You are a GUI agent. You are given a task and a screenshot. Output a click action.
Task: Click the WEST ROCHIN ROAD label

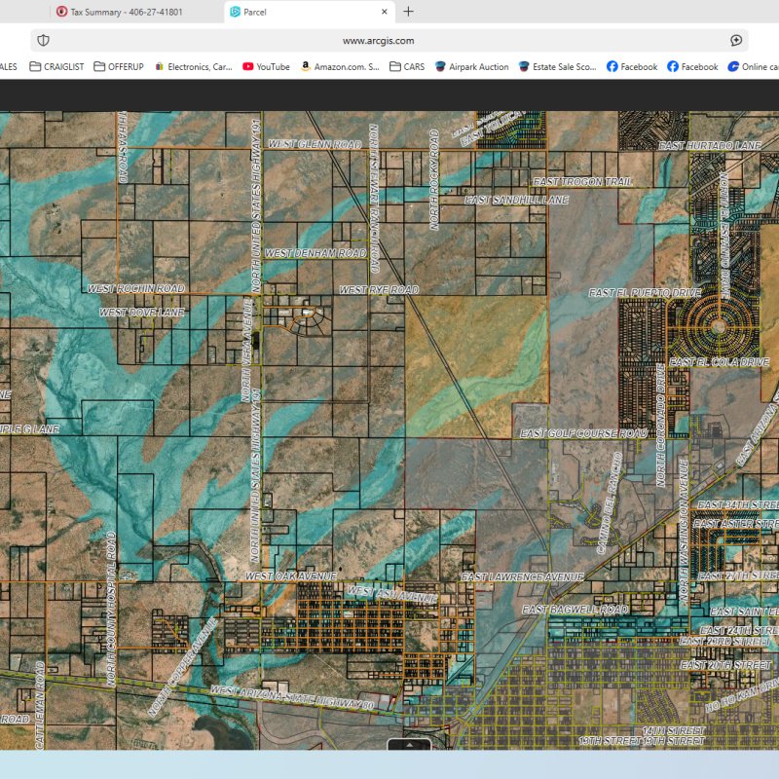tap(136, 288)
